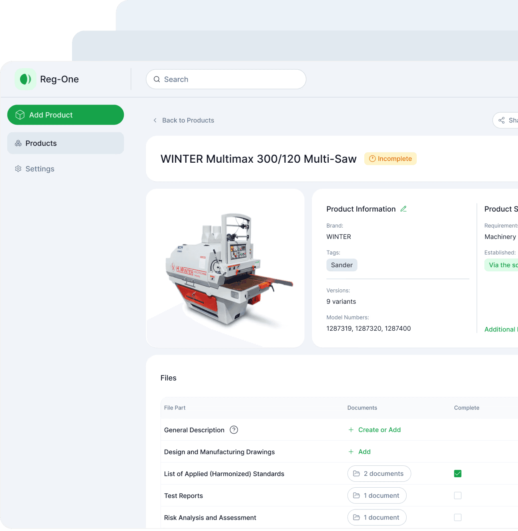Check Complete for Test Reports

458,496
